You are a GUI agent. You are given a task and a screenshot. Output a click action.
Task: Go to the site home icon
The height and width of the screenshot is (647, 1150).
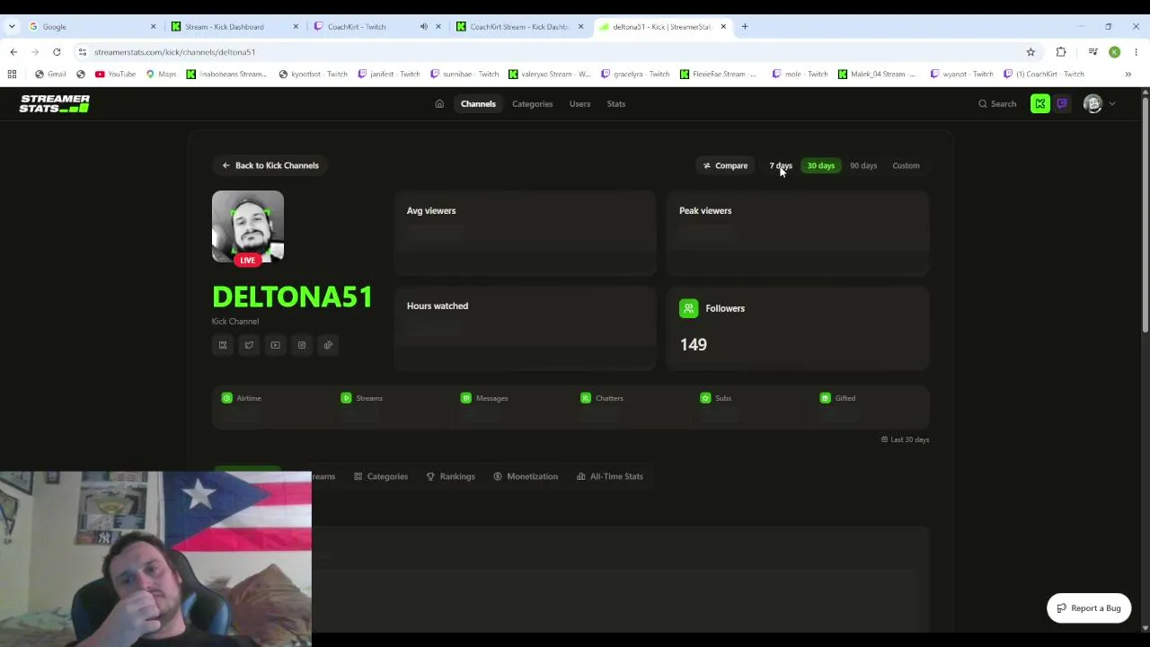[x=439, y=104]
